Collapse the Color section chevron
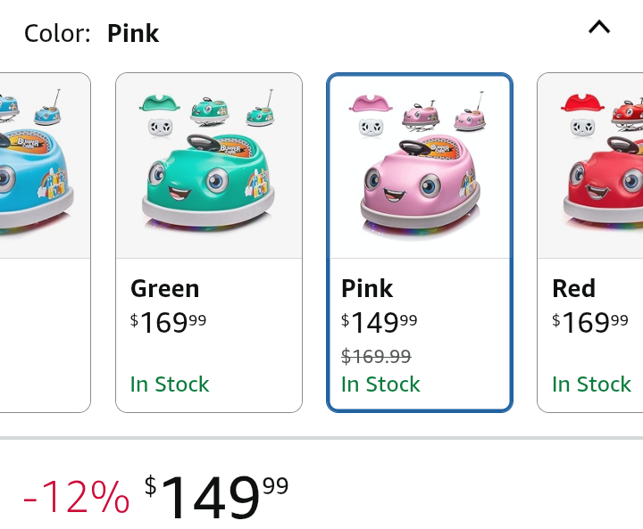643x529 pixels. [x=599, y=28]
